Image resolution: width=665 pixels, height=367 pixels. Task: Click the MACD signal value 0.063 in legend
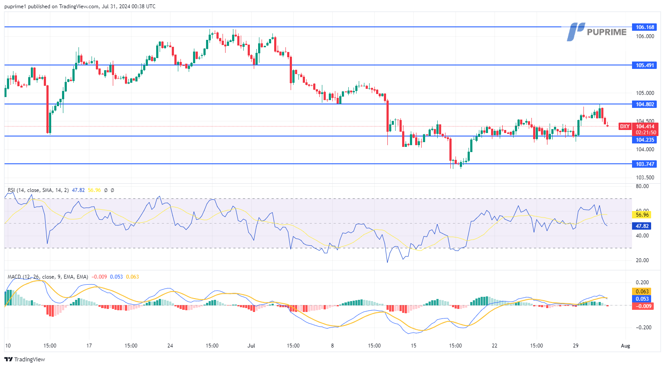click(x=132, y=277)
